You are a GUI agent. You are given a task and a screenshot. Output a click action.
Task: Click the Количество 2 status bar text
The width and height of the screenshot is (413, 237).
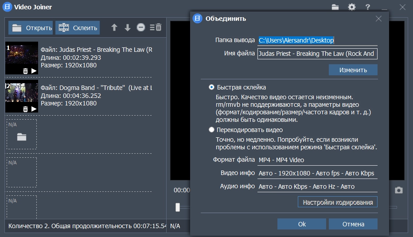pos(87,226)
